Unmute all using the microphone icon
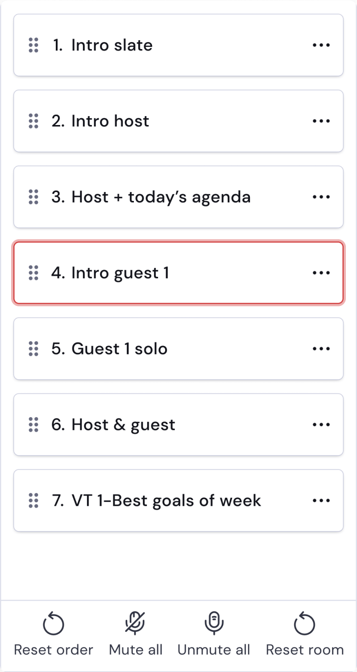The width and height of the screenshot is (357, 672). coord(214,624)
